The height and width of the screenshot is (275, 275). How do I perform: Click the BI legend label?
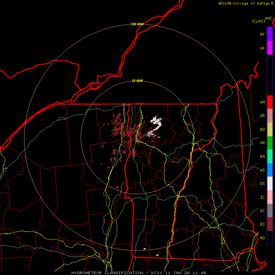click(x=262, y=224)
